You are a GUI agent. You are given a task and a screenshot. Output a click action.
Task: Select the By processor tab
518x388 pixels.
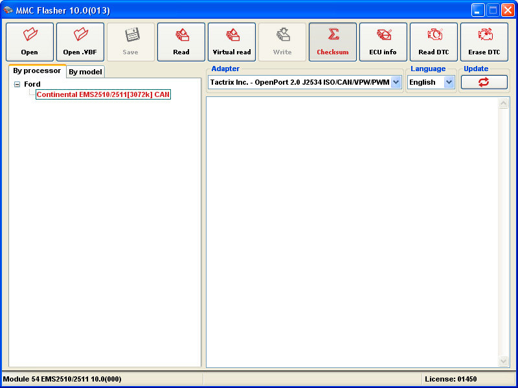(37, 71)
